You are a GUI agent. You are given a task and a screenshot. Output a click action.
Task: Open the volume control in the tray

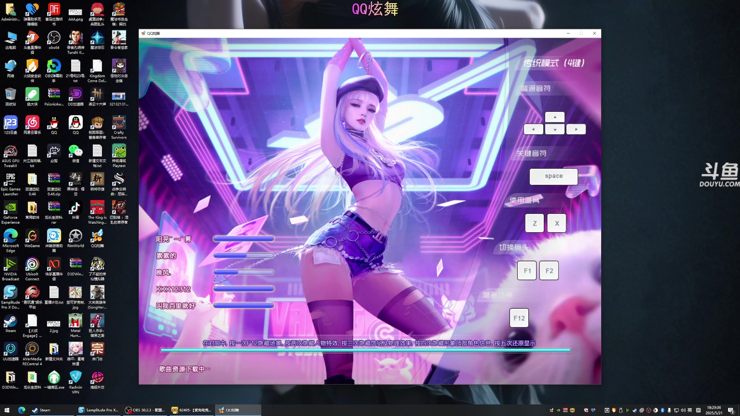[683, 410]
